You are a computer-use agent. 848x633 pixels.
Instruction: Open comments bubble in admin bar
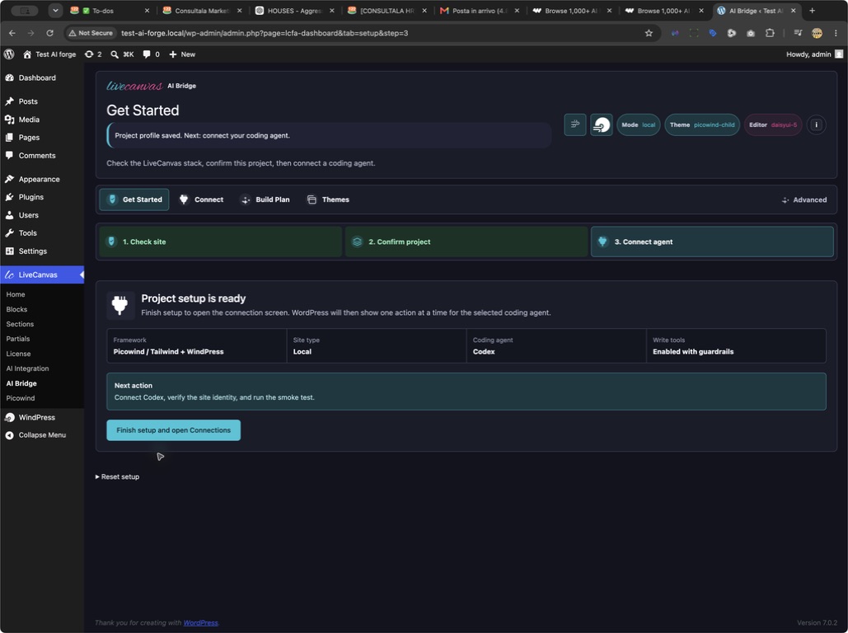pos(151,54)
